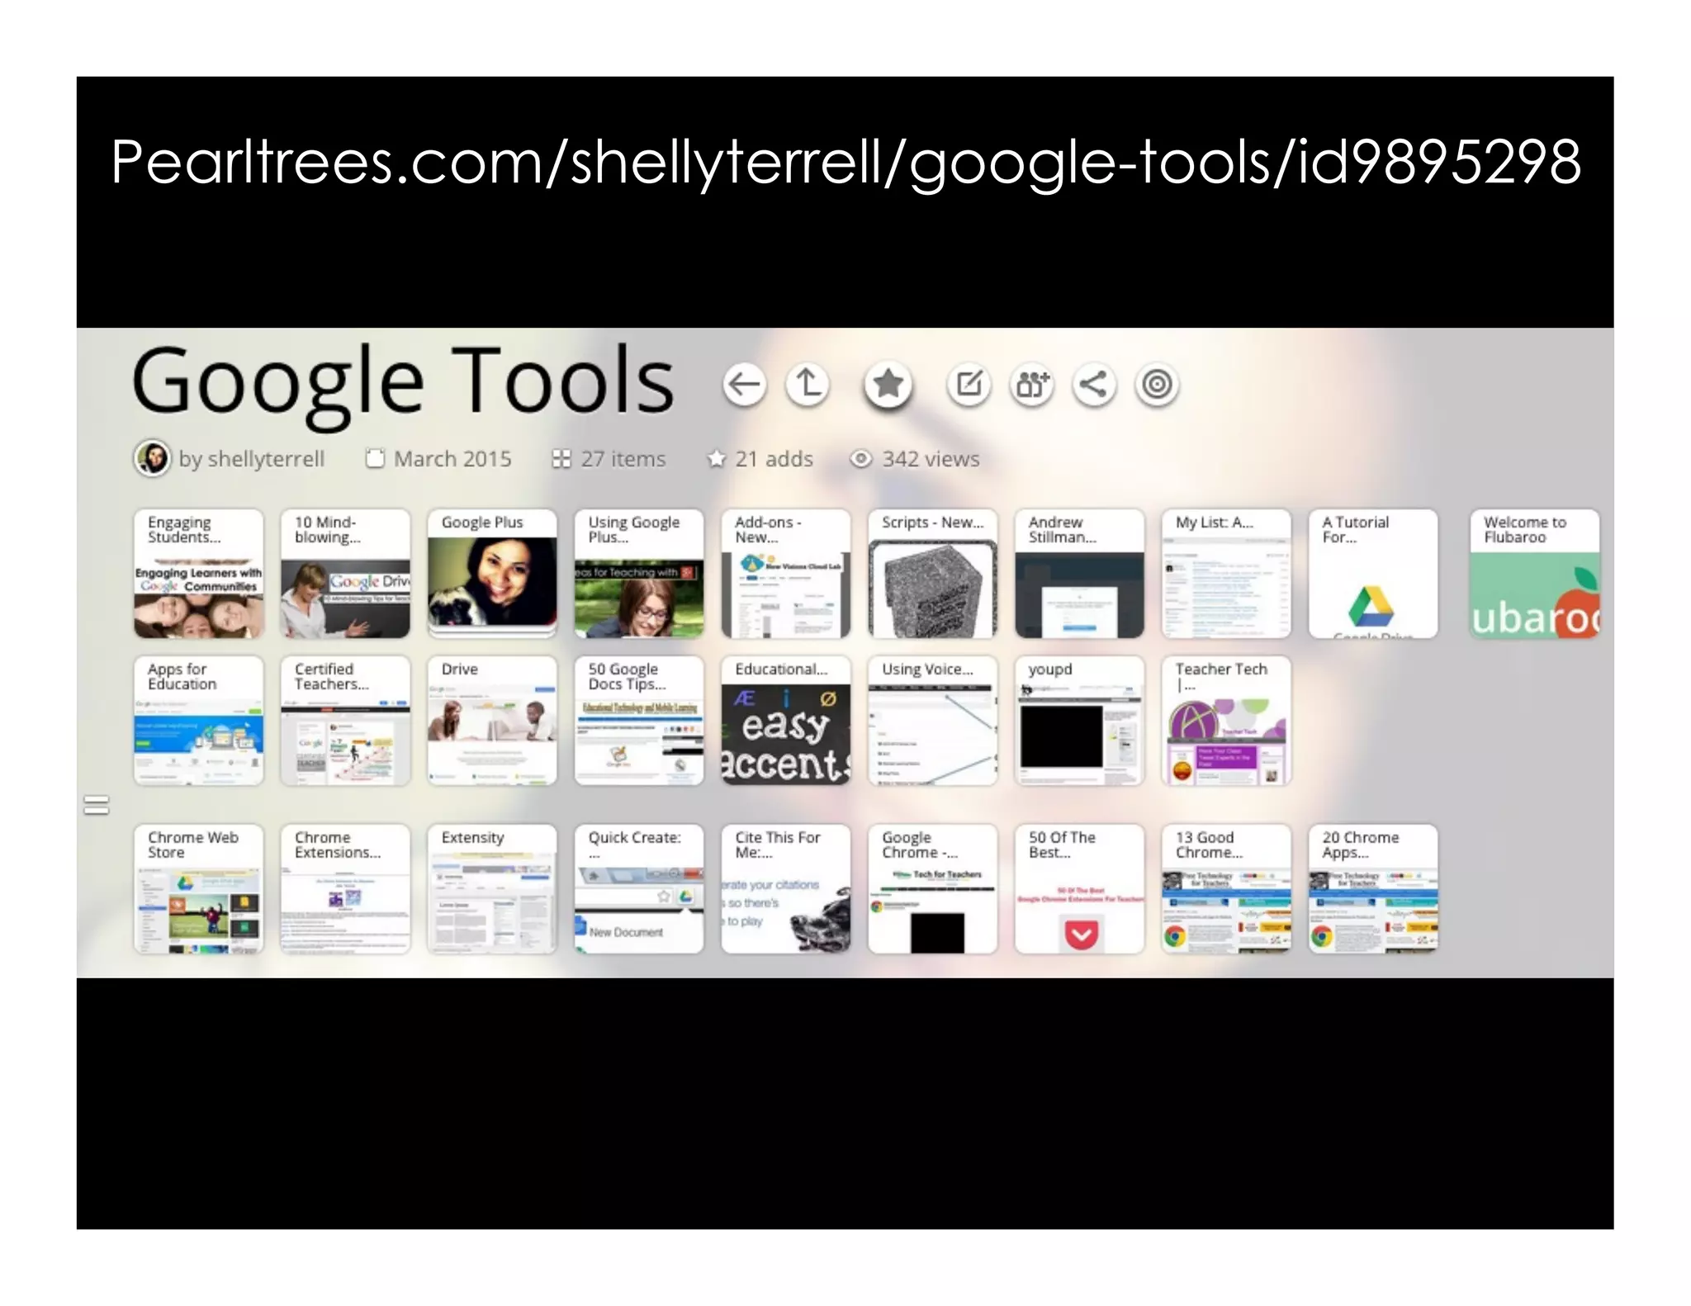Click the back arrow icon
Image resolution: width=1691 pixels, height=1306 pixels.
(744, 385)
